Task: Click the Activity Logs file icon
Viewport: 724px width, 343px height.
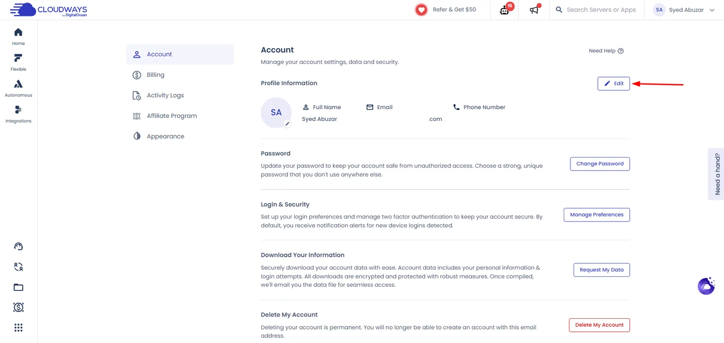Action: tap(137, 96)
